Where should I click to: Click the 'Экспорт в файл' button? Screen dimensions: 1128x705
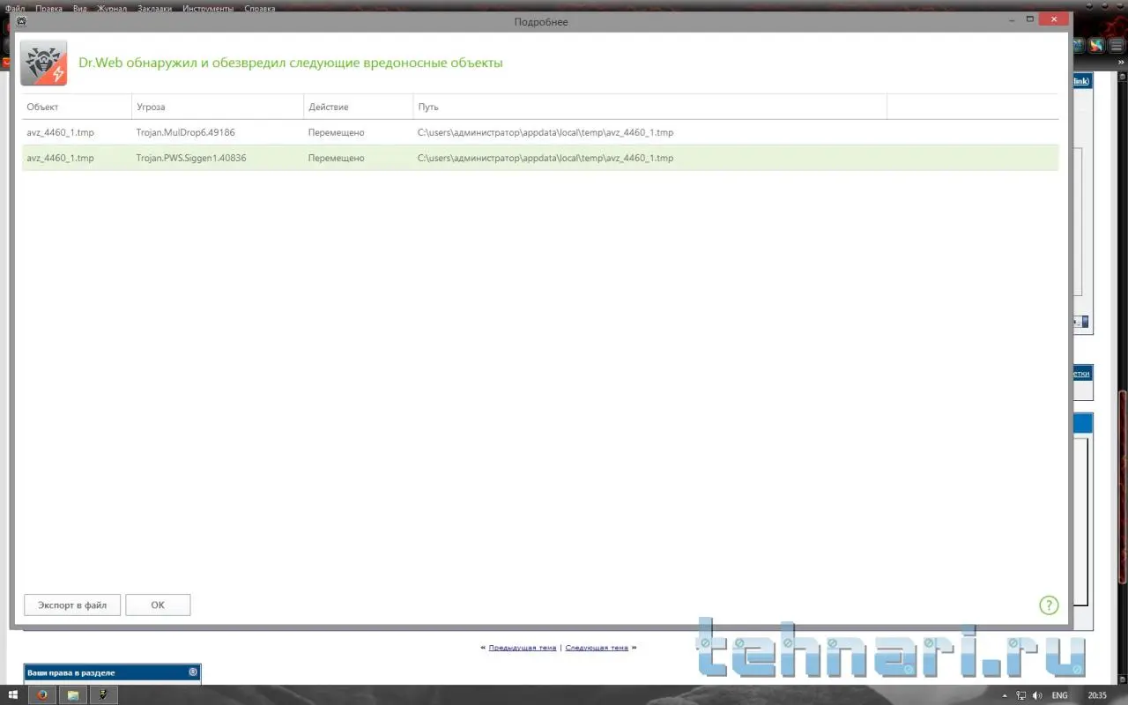point(72,605)
